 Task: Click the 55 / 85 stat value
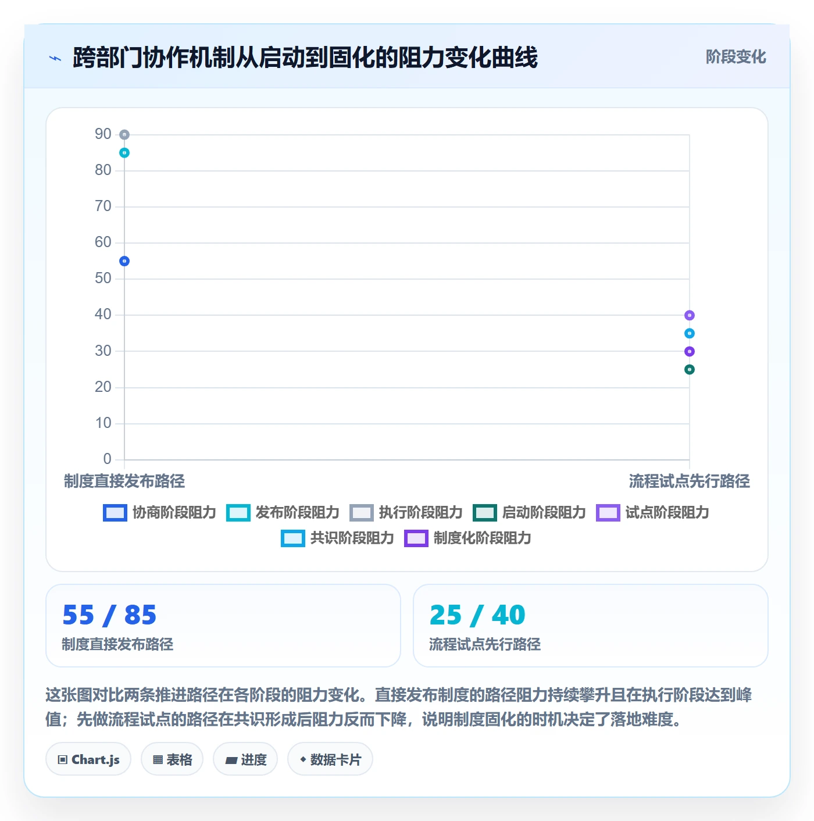[109, 615]
